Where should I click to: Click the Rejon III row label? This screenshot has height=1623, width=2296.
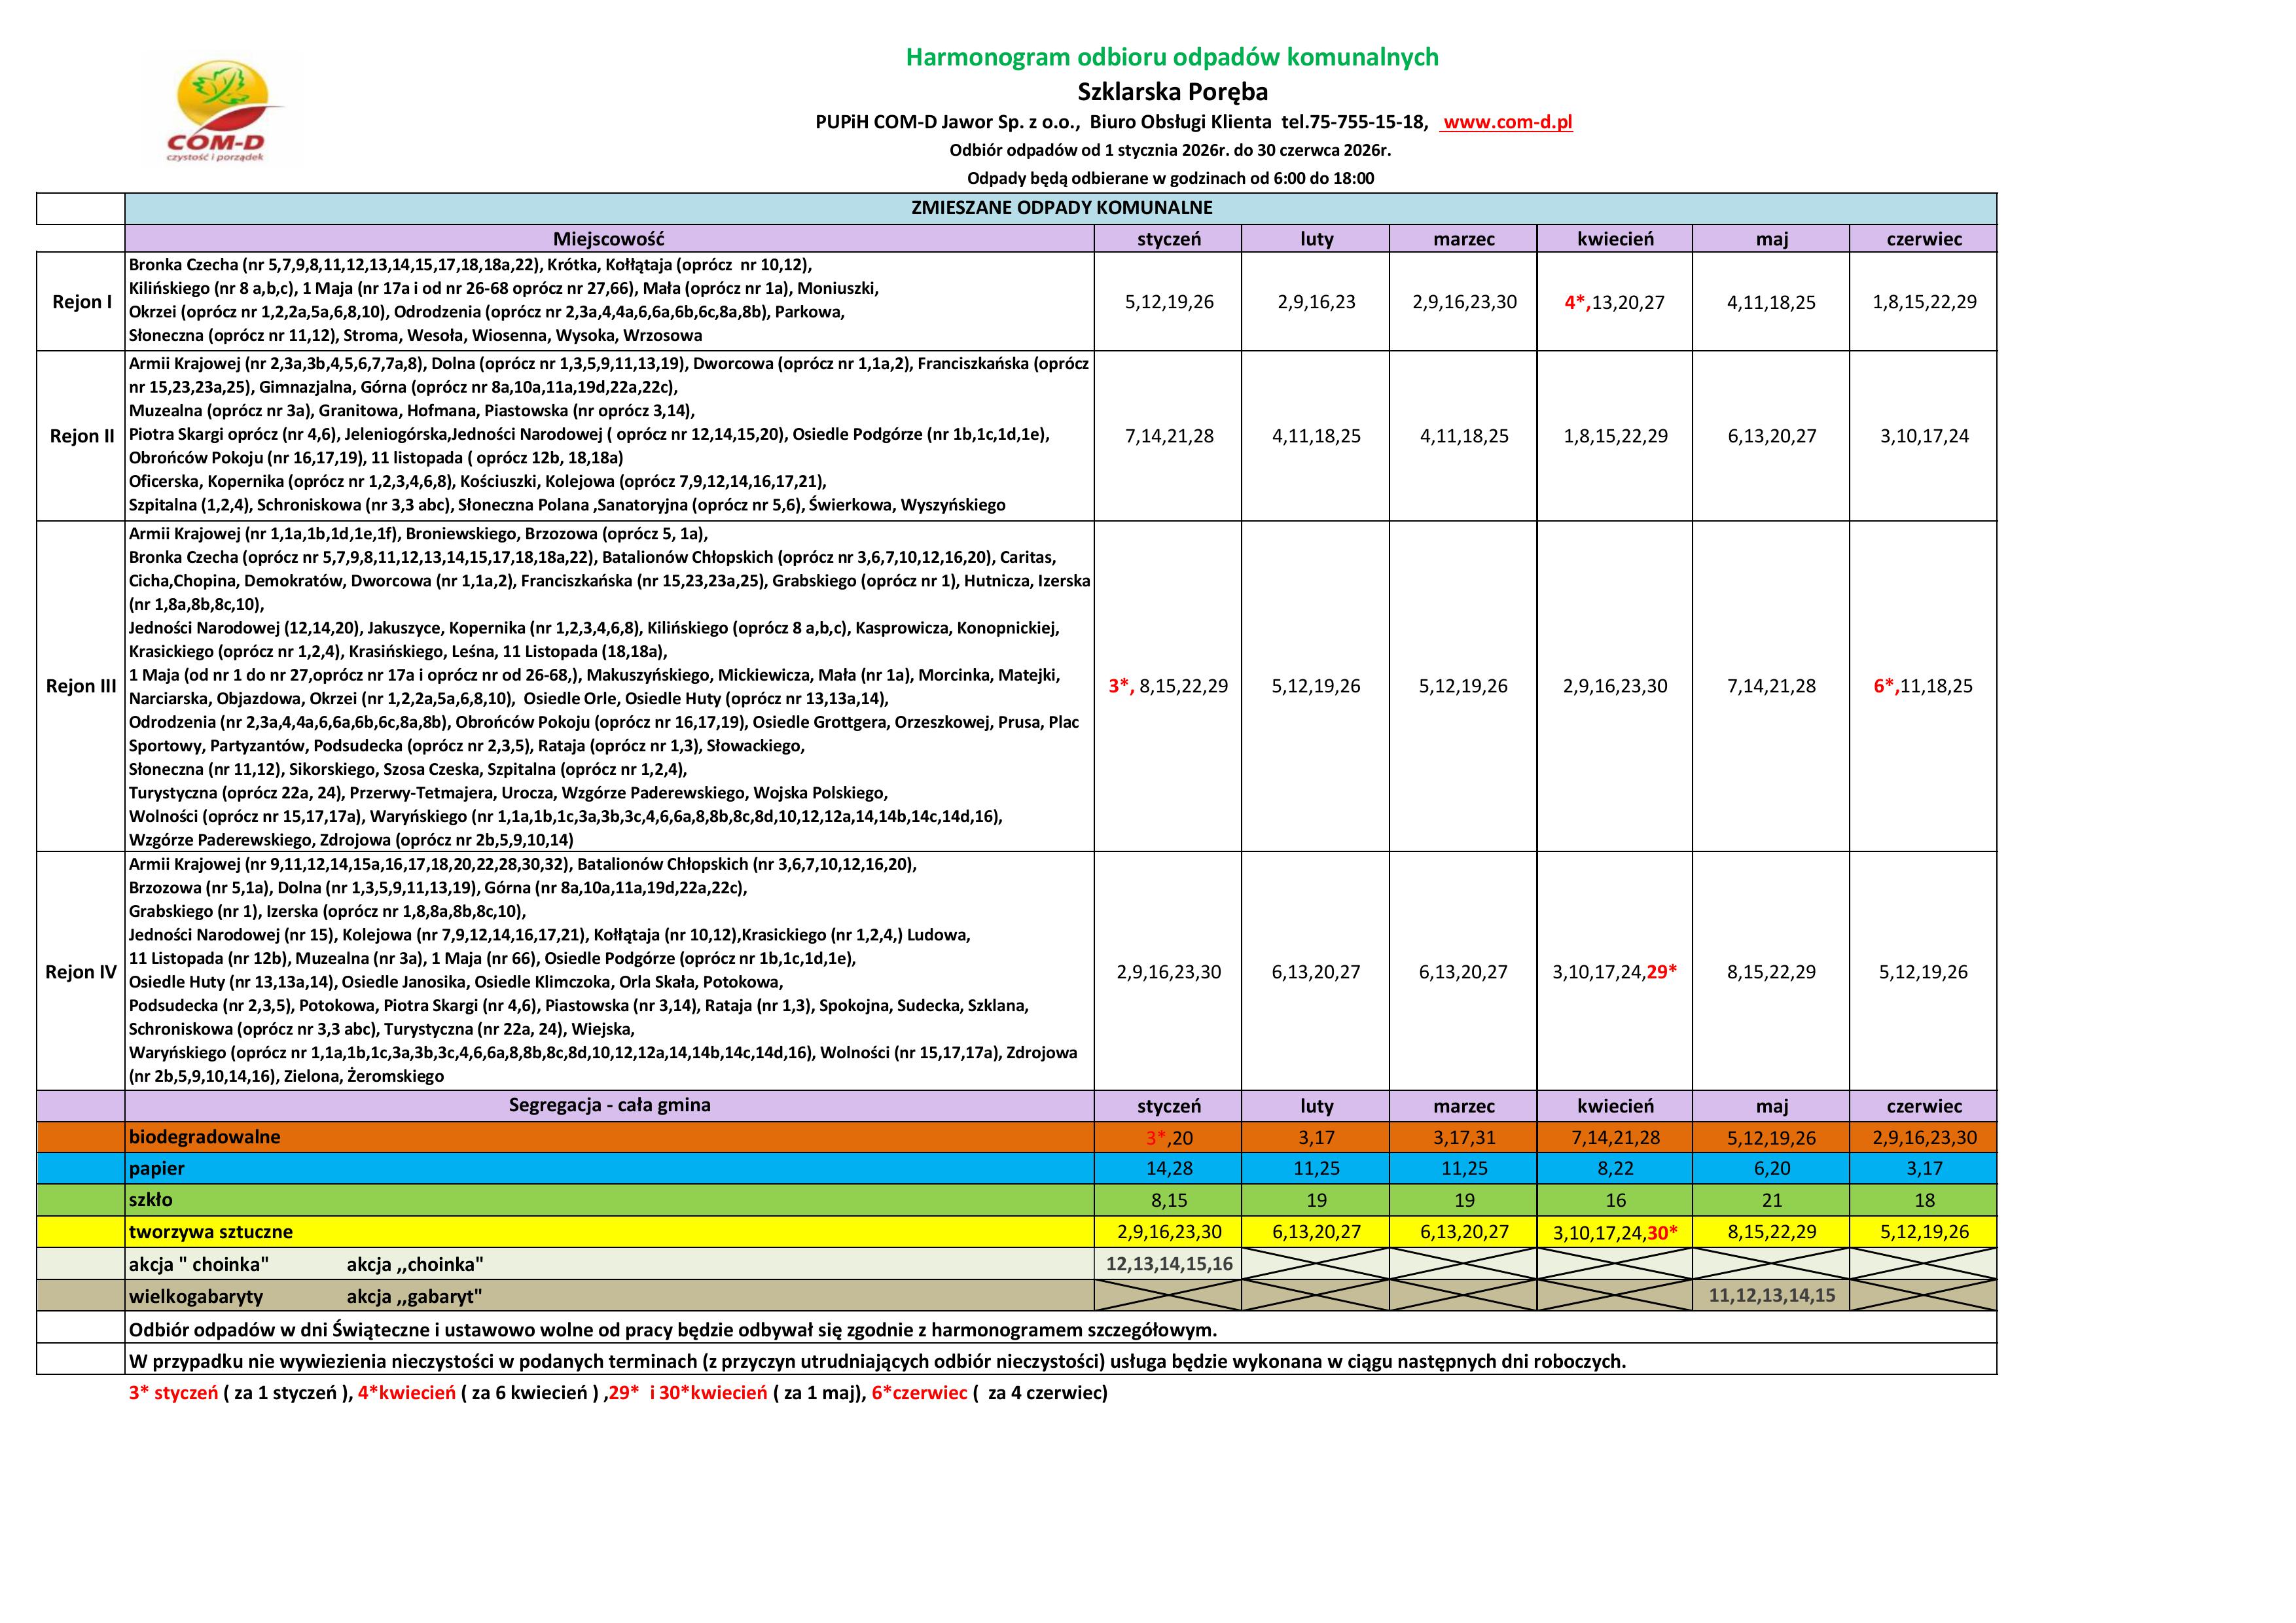81,686
